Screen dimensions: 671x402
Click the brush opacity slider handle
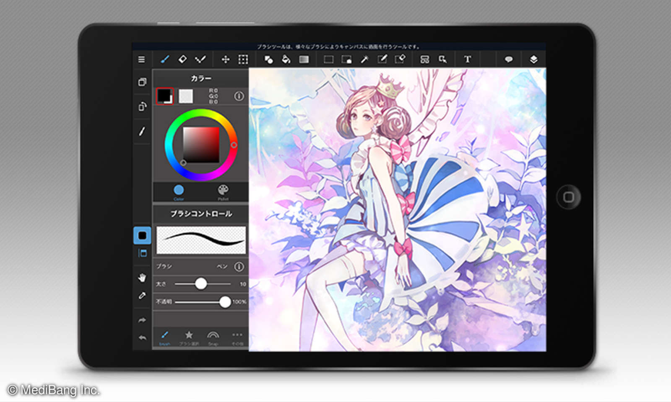(225, 302)
